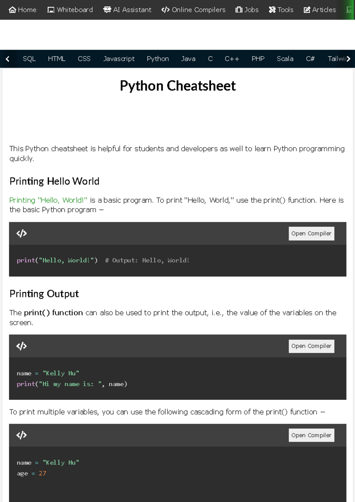Open the SQL cheatsheet tab
The image size is (355, 502).
pyautogui.click(x=29, y=59)
